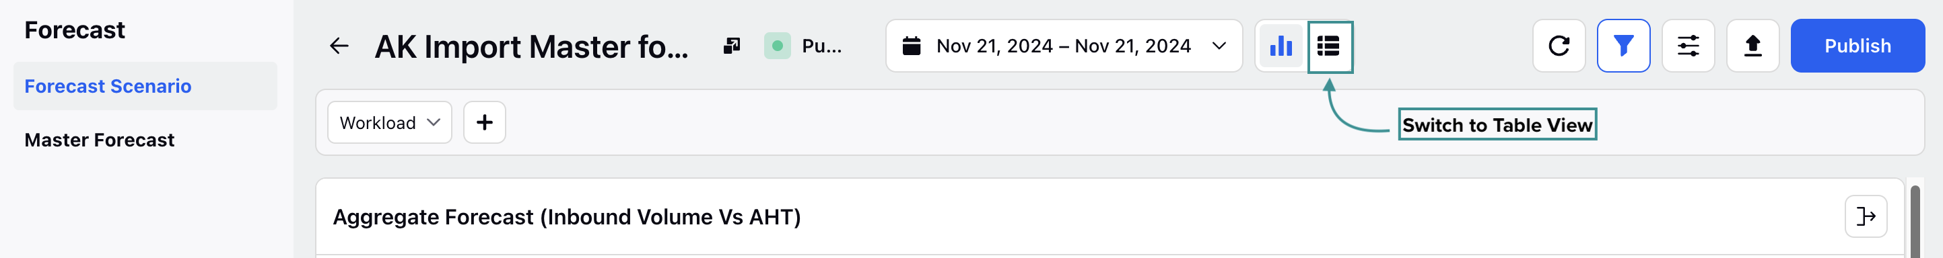Viewport: 1943px width, 258px height.
Task: Click the Publish button
Action: [x=1857, y=46]
